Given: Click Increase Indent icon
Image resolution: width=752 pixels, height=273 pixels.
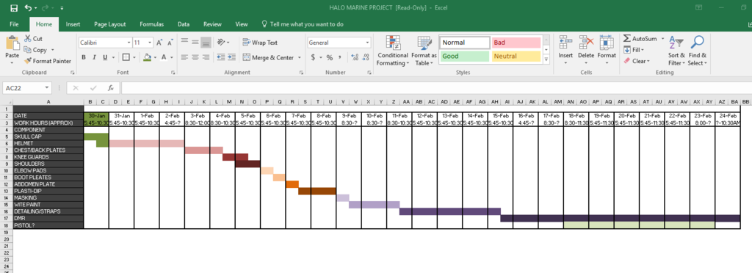Looking at the screenshot, I should (x=231, y=57).
